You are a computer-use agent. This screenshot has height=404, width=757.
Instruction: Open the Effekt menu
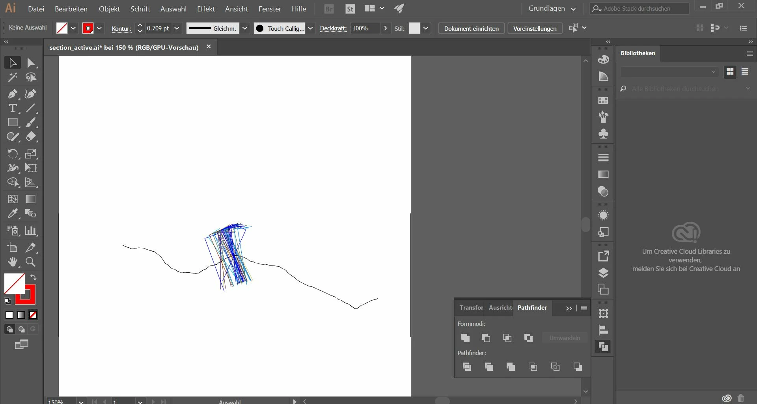(206, 9)
